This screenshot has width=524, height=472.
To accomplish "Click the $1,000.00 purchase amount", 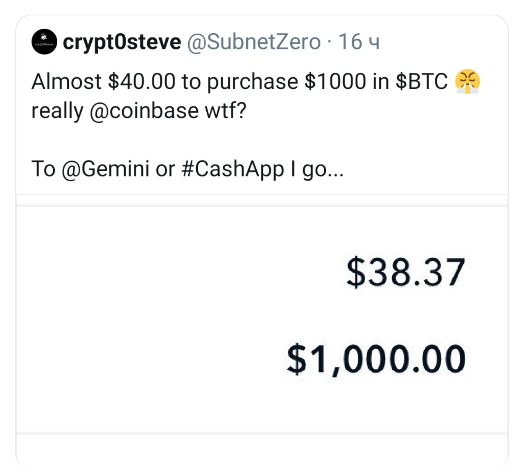I will pyautogui.click(x=376, y=359).
